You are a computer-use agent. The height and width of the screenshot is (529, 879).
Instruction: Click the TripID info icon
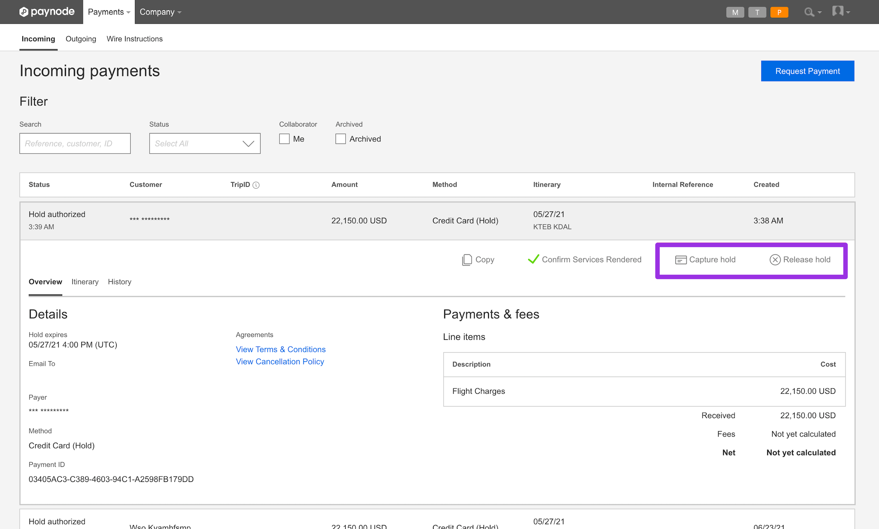256,185
